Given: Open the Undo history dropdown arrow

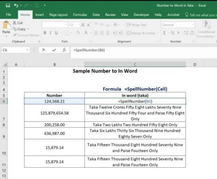Looking at the screenshot, I should coord(21,6).
